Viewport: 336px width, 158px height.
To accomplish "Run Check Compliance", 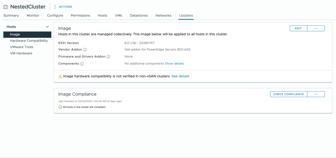I will click(x=288, y=94).
